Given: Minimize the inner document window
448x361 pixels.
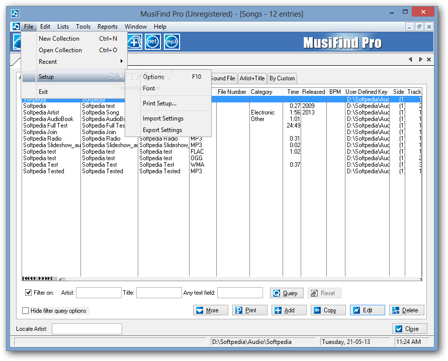Looking at the screenshot, I should [x=409, y=27].
